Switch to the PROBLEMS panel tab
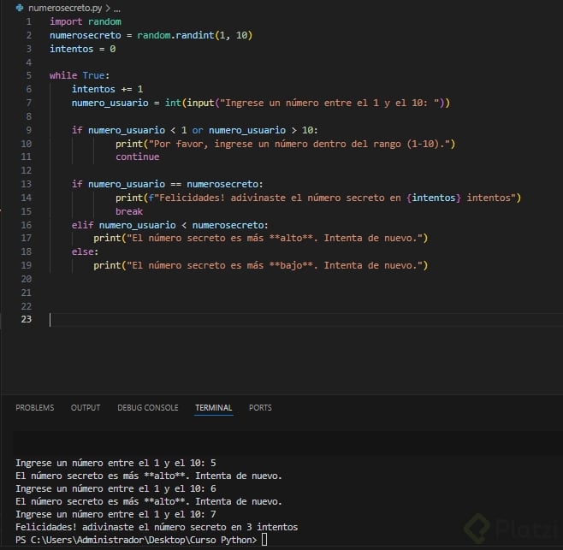 coord(35,407)
